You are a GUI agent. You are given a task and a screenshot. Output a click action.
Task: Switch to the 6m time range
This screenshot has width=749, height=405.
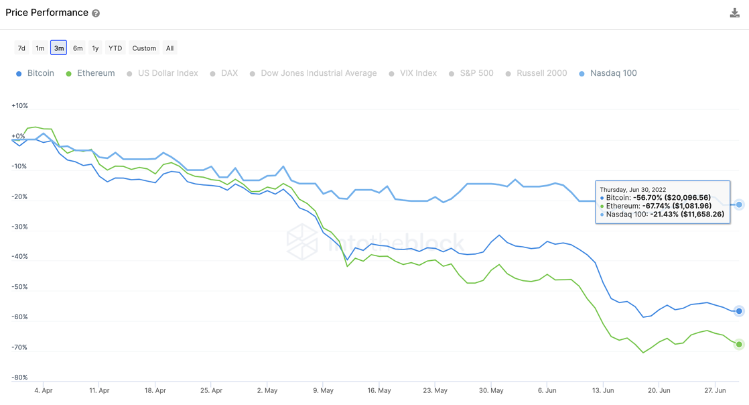[x=78, y=48]
